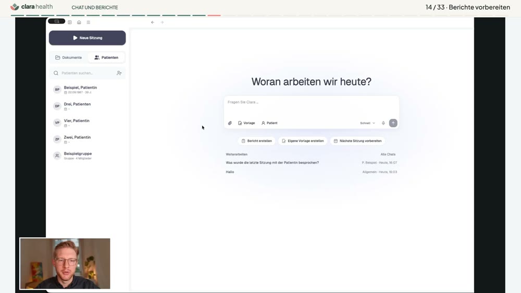The height and width of the screenshot is (293, 521).
Task: Activate the microphone icon
Action: (x=383, y=123)
